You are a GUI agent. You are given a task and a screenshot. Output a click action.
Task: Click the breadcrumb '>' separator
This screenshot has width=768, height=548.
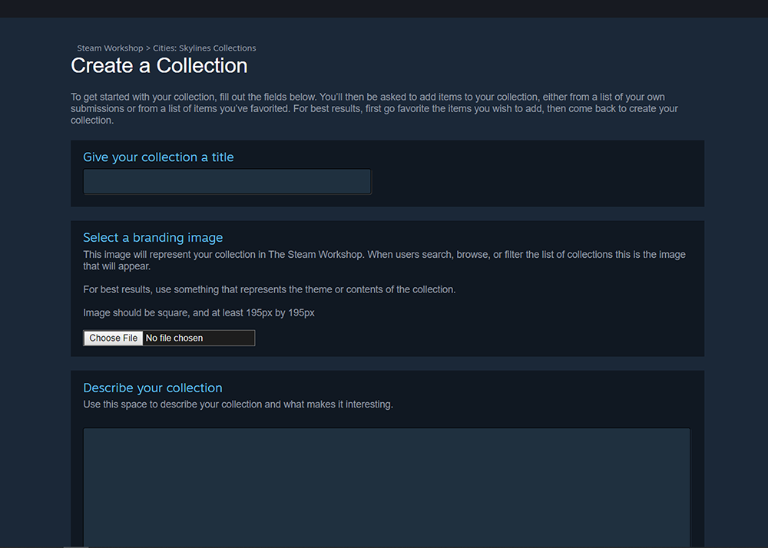tap(148, 48)
